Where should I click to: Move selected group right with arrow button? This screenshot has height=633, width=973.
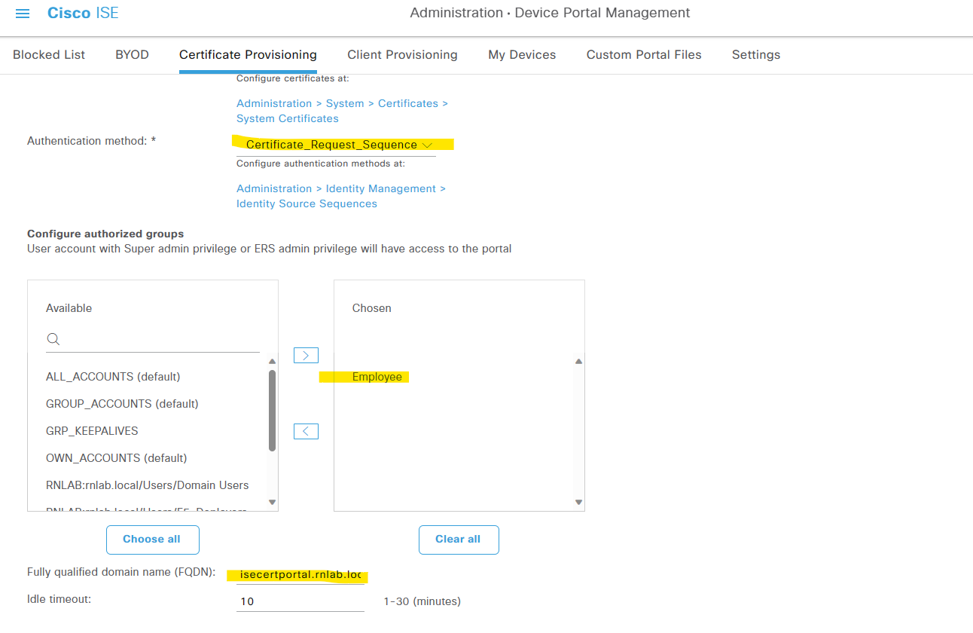pos(306,355)
